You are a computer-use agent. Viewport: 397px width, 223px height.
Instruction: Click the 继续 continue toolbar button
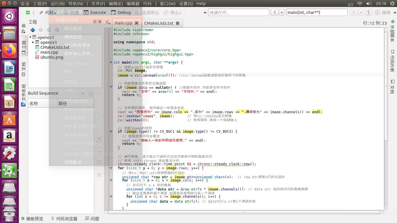coord(383,12)
